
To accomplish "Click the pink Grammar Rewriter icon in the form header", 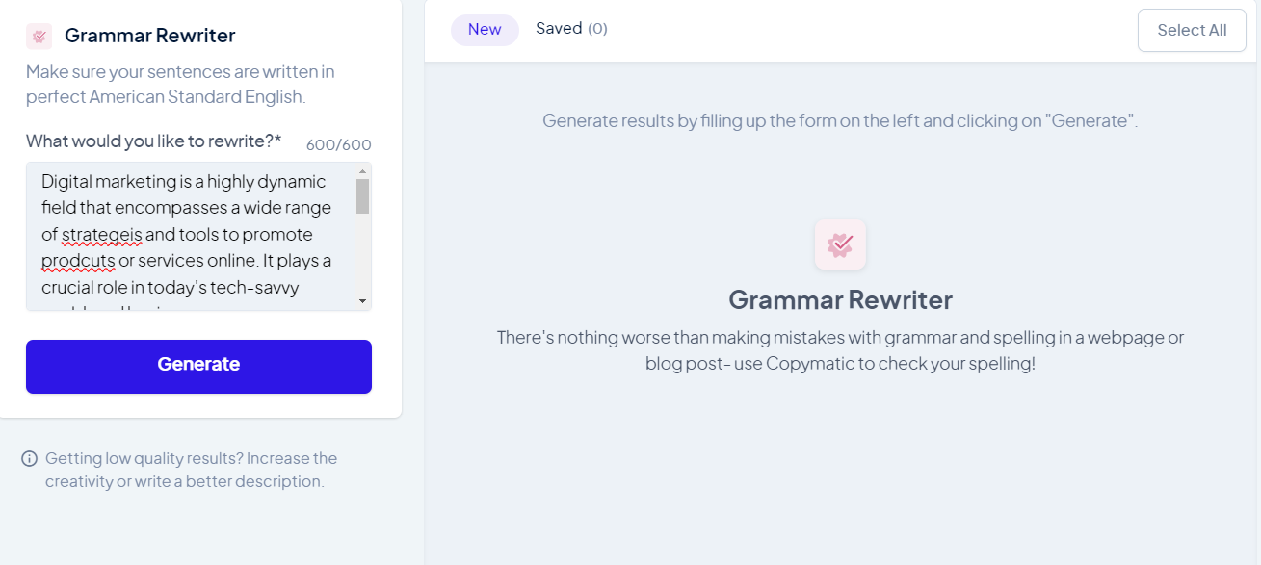I will 39,37.
